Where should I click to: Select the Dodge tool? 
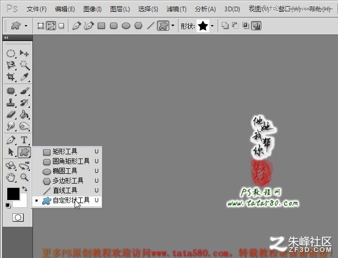[24, 126]
